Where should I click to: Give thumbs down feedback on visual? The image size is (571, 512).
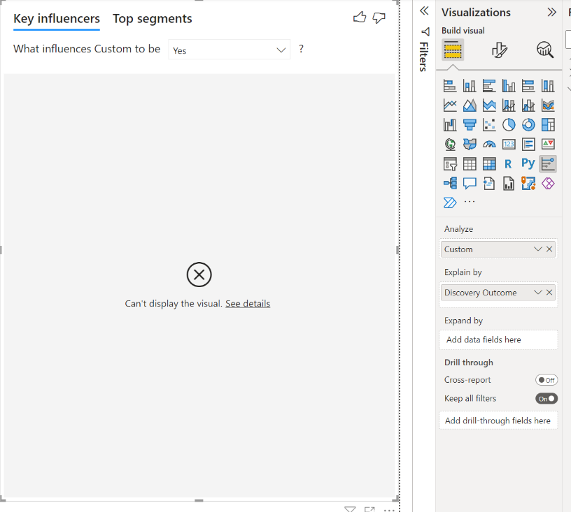click(x=379, y=17)
